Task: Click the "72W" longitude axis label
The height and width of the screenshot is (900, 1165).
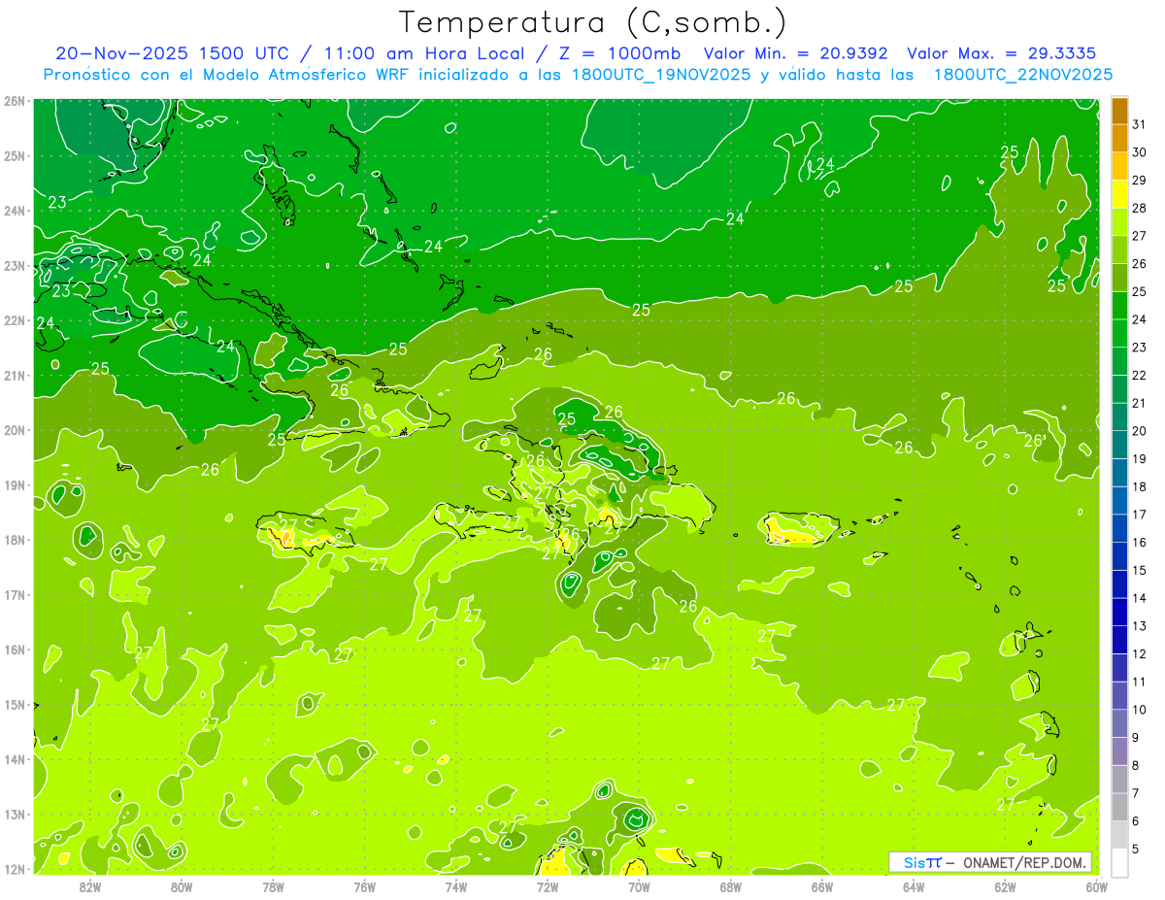Action: tap(548, 885)
